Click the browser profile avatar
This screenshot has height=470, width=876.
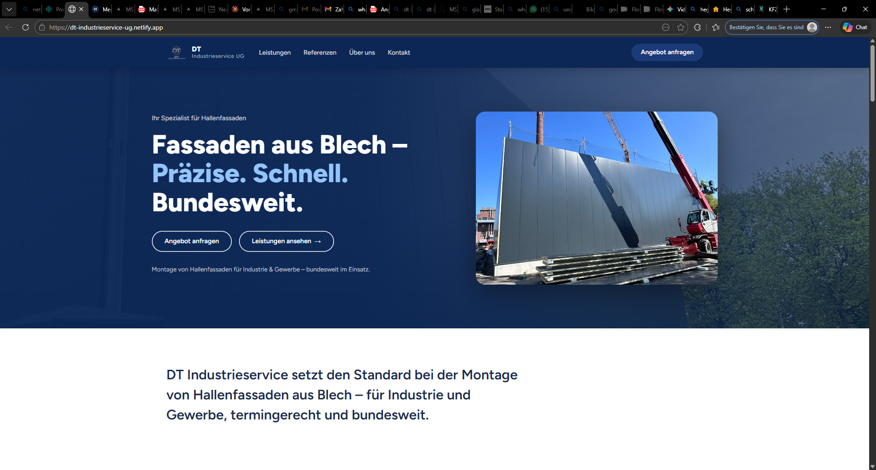pyautogui.click(x=812, y=27)
